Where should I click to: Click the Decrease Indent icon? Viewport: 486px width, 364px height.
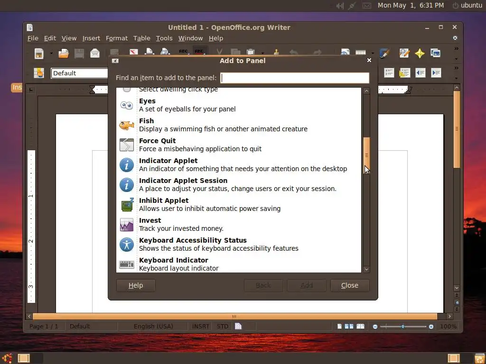(x=421, y=73)
